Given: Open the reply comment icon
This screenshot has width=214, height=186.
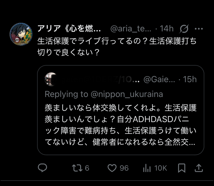Looking at the screenshot, I should pyautogui.click(x=43, y=168).
